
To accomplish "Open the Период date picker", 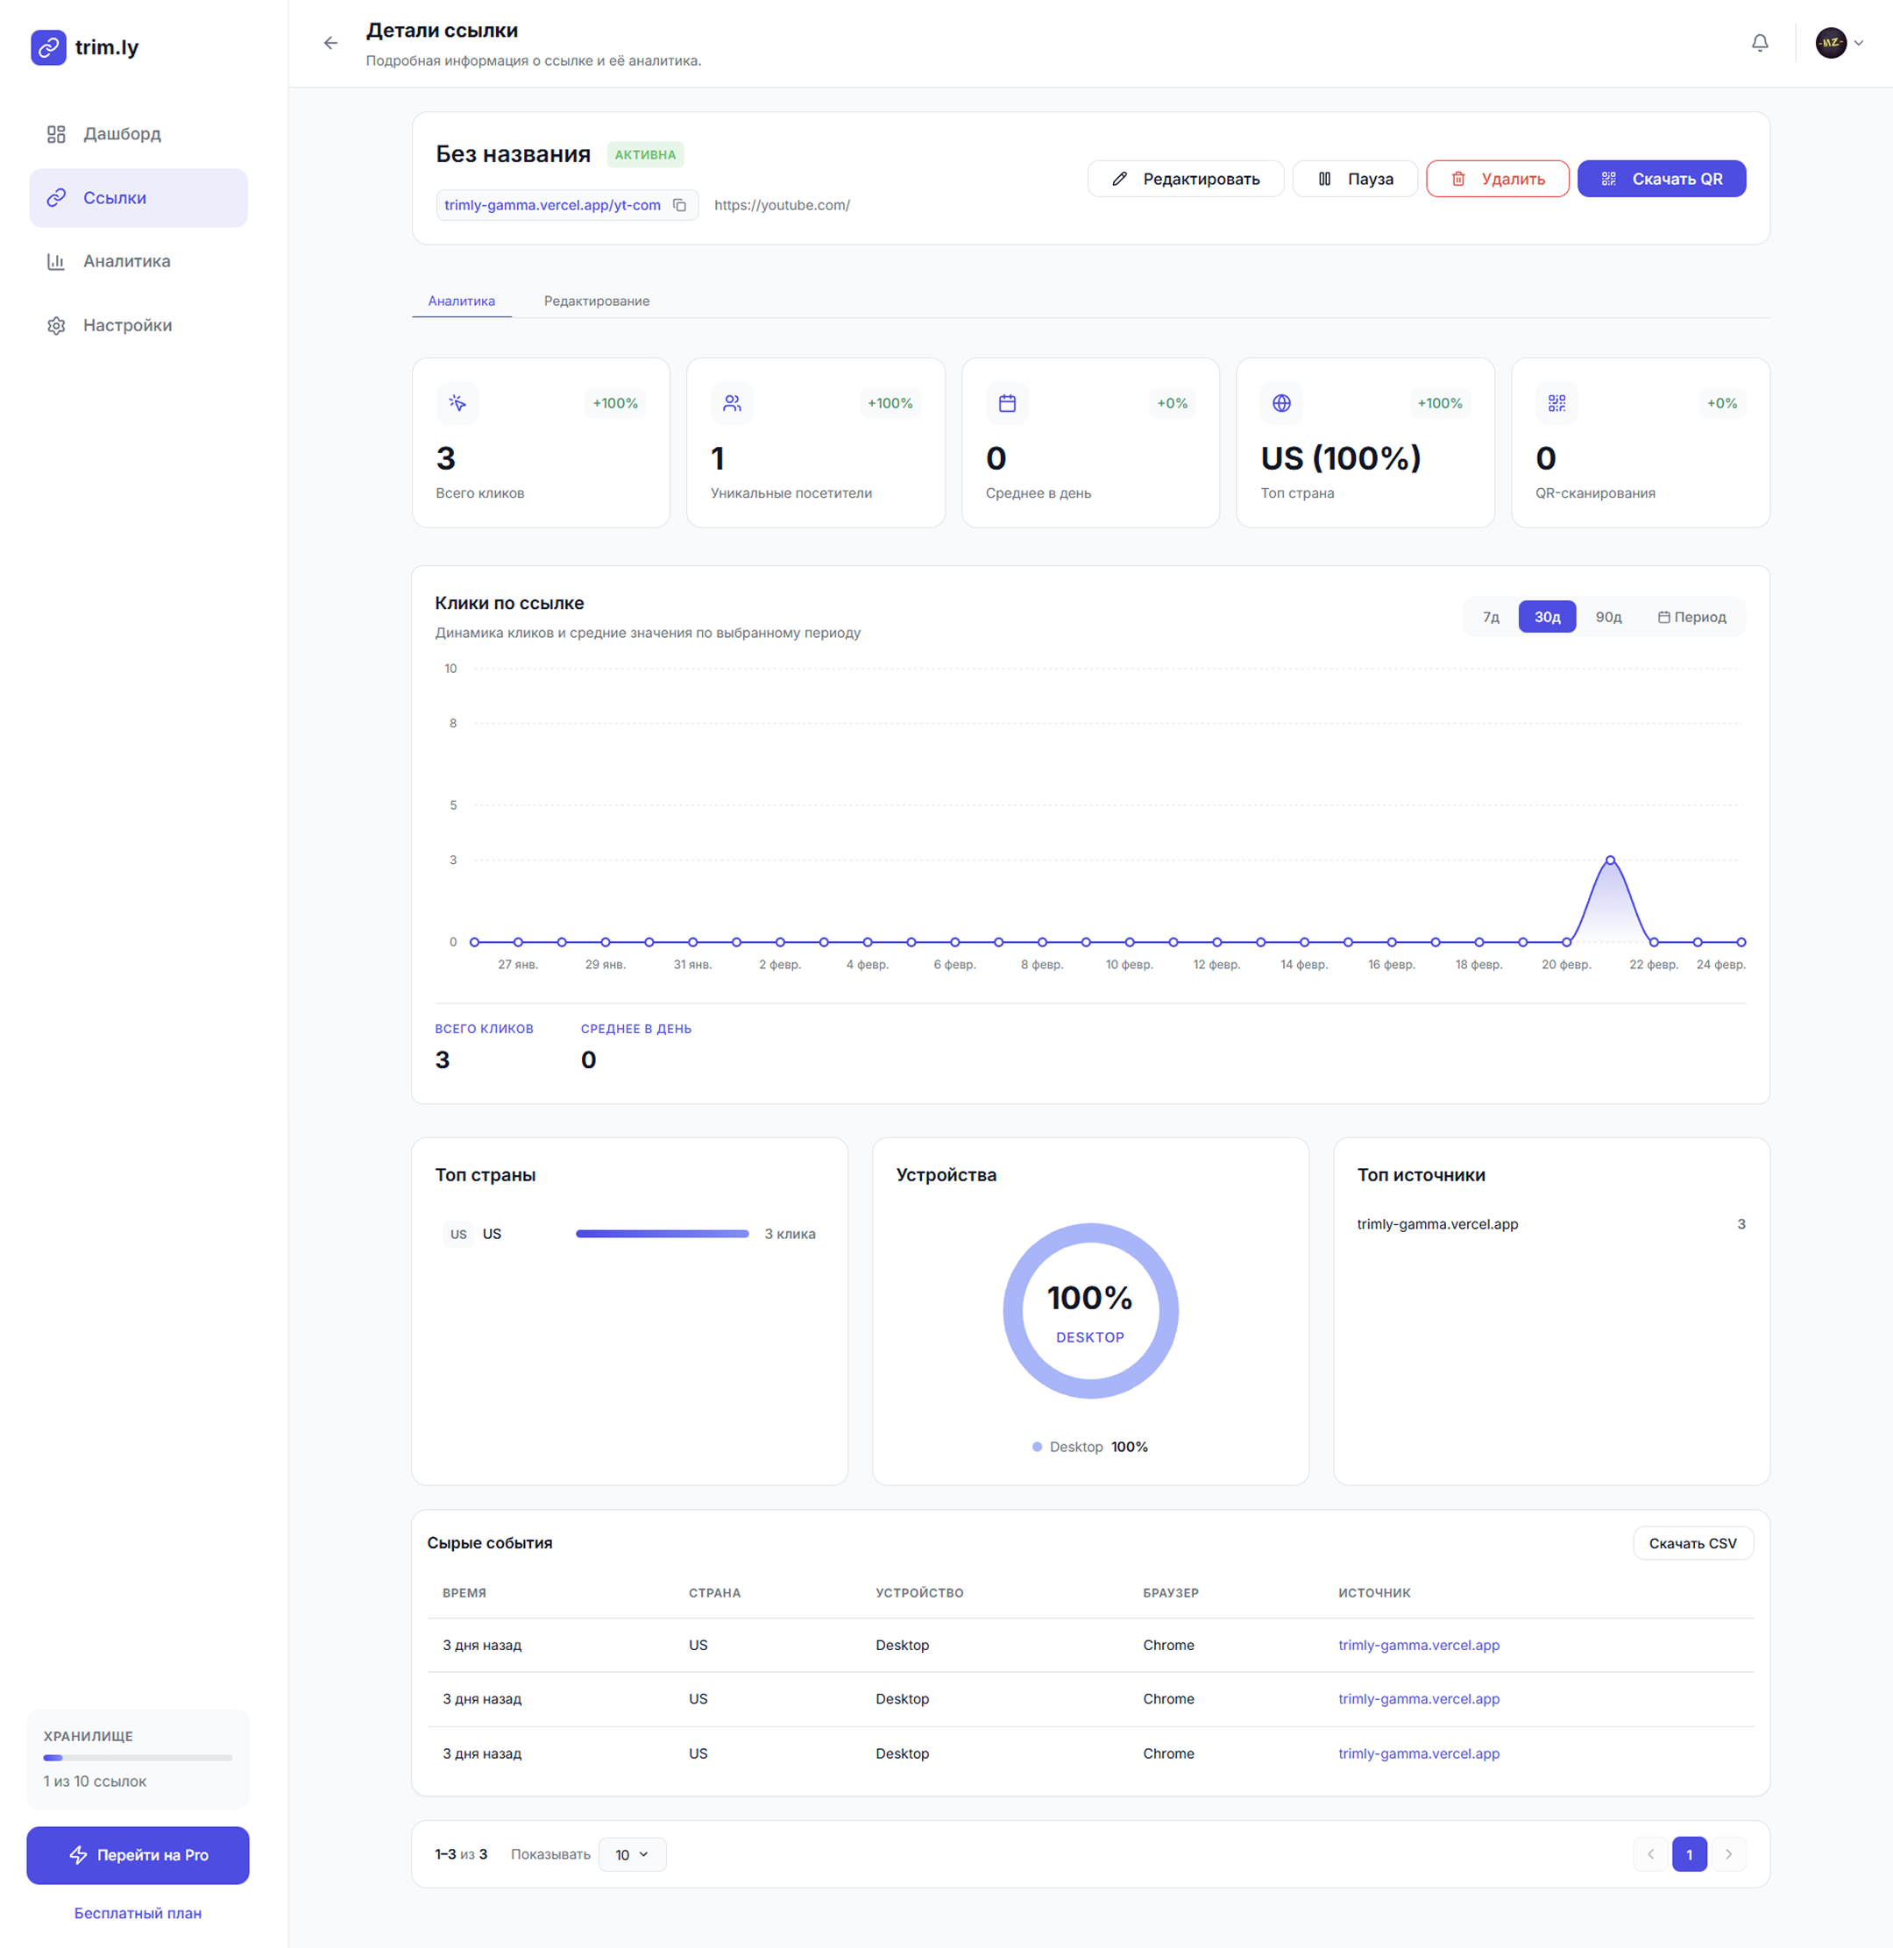I will (x=1691, y=617).
